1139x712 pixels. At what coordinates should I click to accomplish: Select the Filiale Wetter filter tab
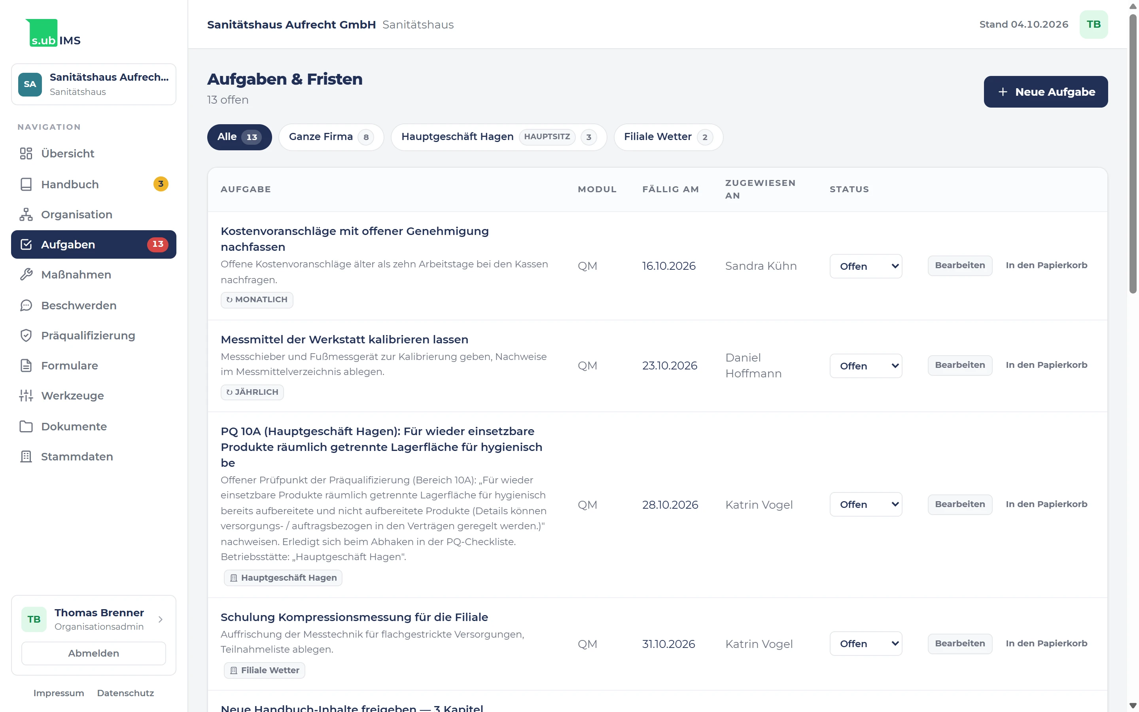pyautogui.click(x=668, y=137)
